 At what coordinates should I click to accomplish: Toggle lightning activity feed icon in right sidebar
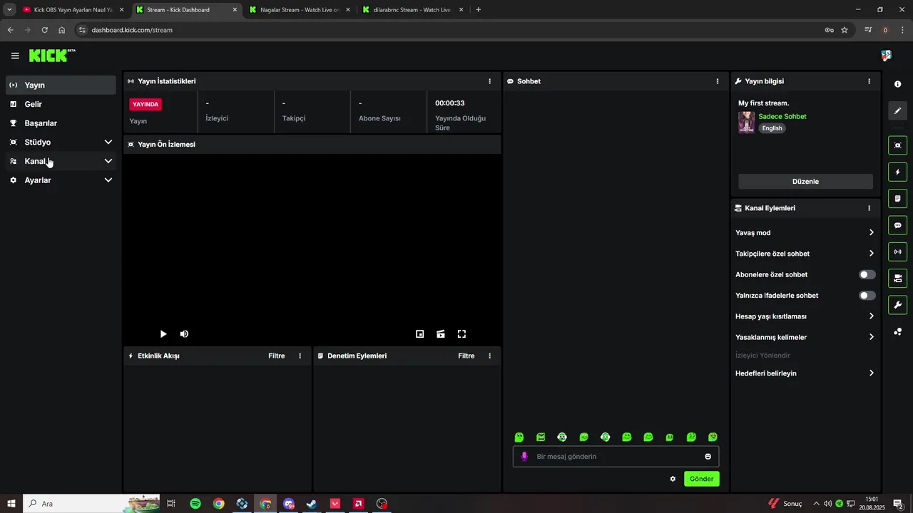pyautogui.click(x=897, y=172)
